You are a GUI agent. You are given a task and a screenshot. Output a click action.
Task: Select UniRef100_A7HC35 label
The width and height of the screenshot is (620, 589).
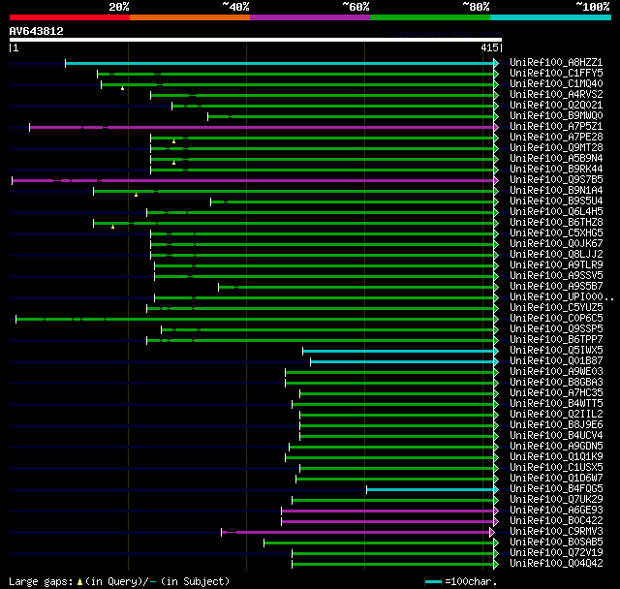tap(556, 393)
